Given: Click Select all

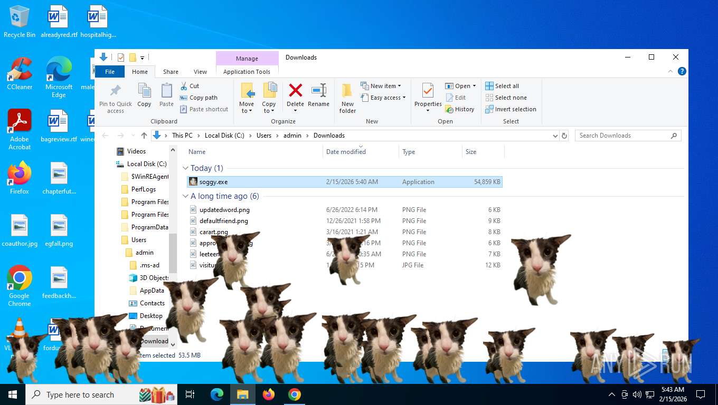Looking at the screenshot, I should (502, 86).
